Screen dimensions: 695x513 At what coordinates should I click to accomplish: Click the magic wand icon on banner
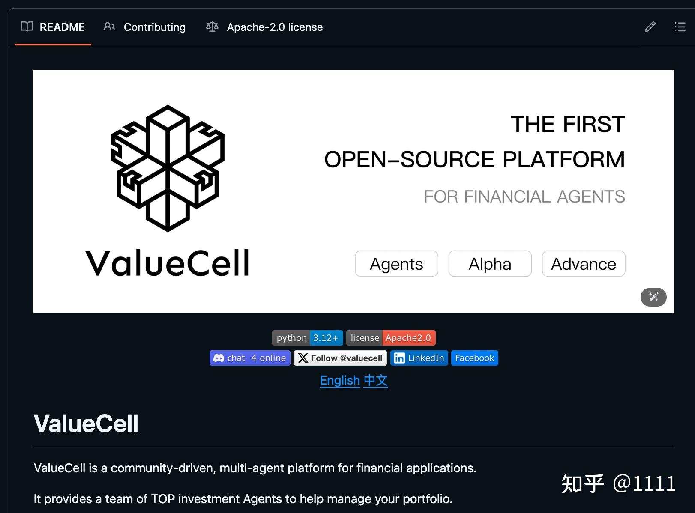tap(653, 297)
